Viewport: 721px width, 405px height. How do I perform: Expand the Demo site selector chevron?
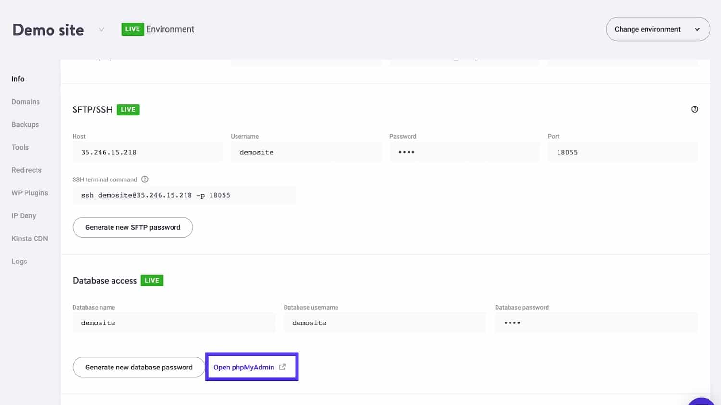101,30
